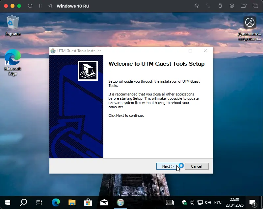263x209 pixels.
Task: Open Mail app from the taskbar
Action: tap(104, 202)
